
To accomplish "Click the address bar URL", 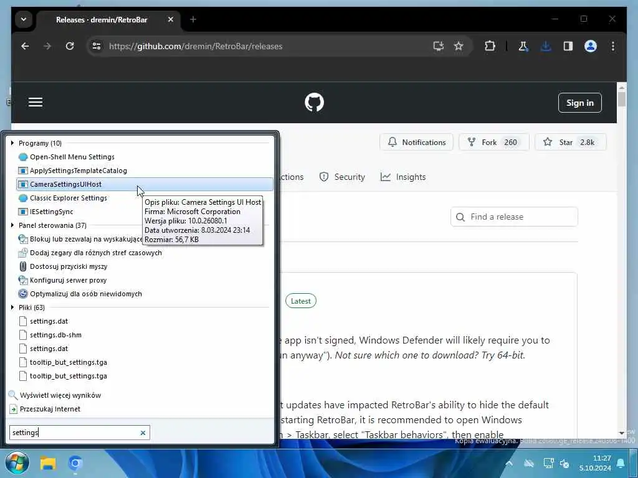I will [195, 46].
